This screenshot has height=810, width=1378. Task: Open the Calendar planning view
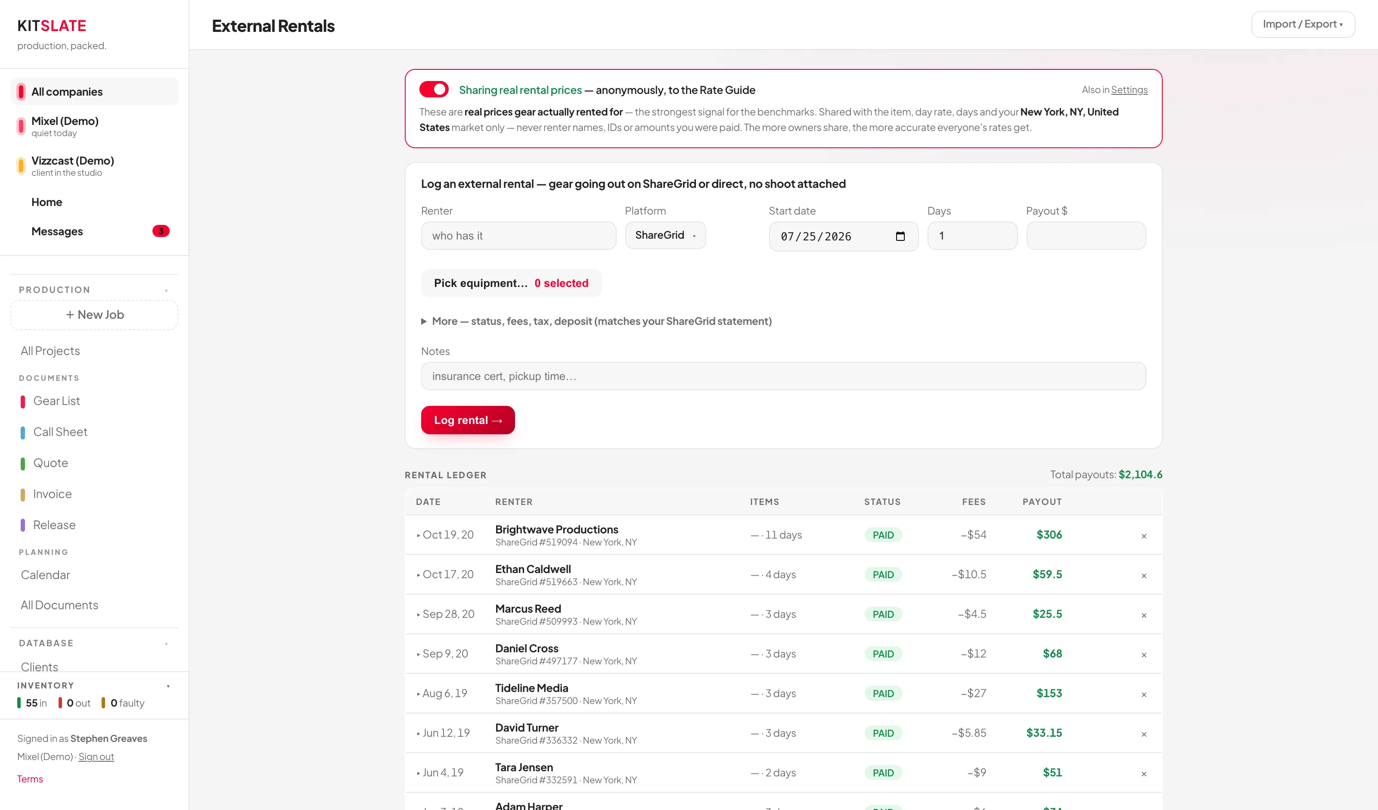45,575
